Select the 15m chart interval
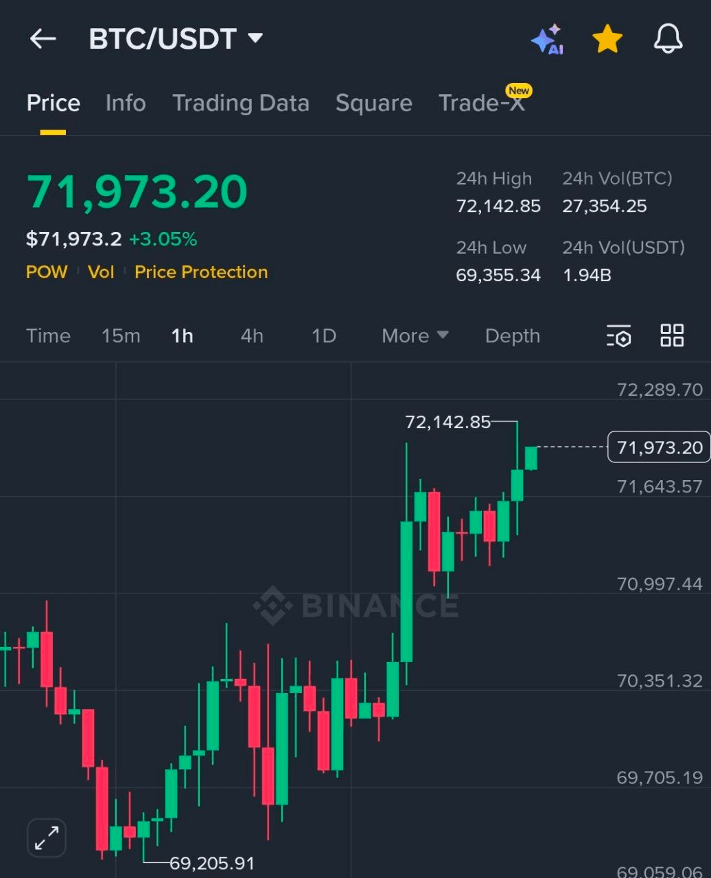Screen dimensions: 711x878 pyautogui.click(x=121, y=336)
